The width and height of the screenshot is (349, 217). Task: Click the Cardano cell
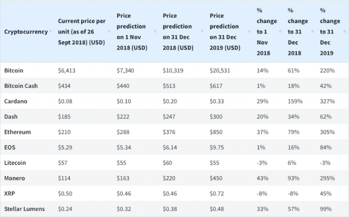pyautogui.click(x=16, y=101)
